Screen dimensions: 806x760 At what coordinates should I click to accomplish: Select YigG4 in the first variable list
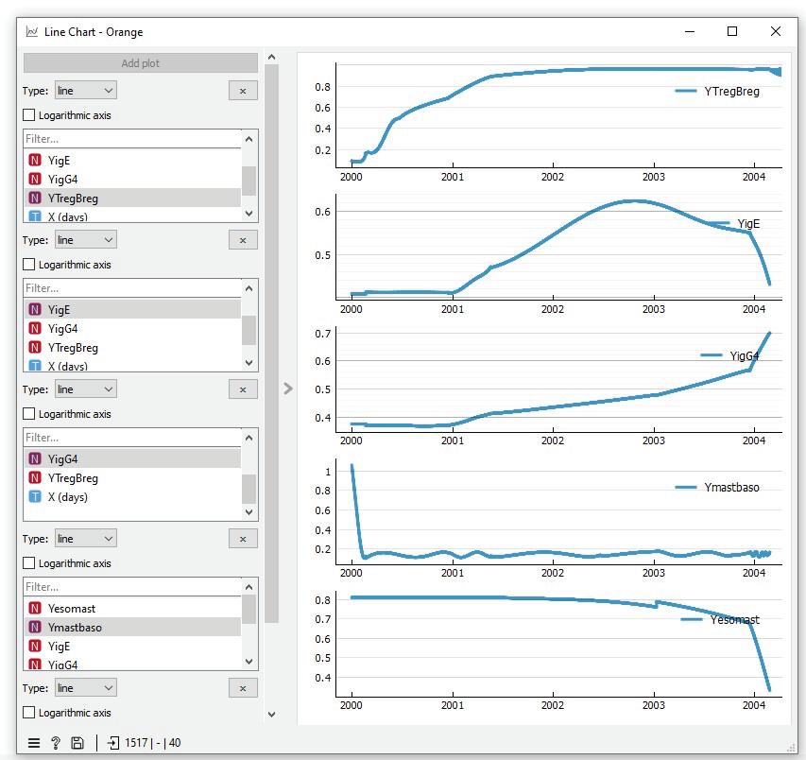click(x=132, y=179)
